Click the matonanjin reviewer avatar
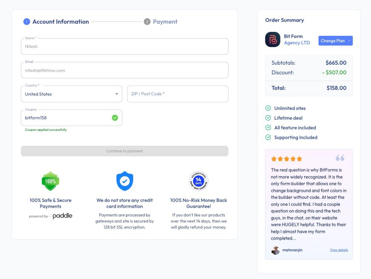The width and height of the screenshot is (371, 279). click(275, 250)
